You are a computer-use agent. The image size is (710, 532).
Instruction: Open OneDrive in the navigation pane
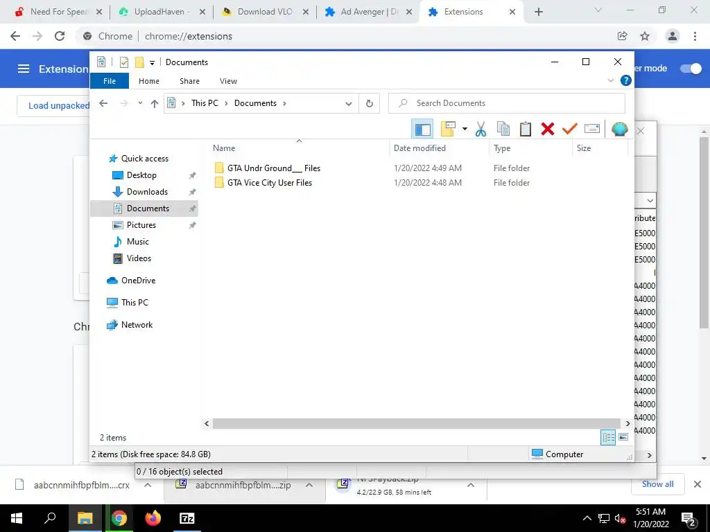(x=138, y=281)
